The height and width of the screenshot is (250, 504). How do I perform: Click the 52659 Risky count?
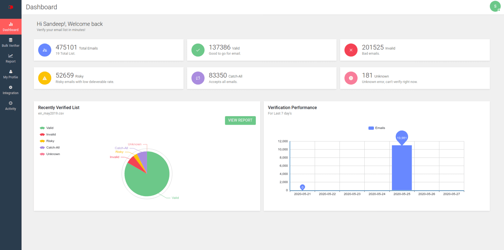65,75
